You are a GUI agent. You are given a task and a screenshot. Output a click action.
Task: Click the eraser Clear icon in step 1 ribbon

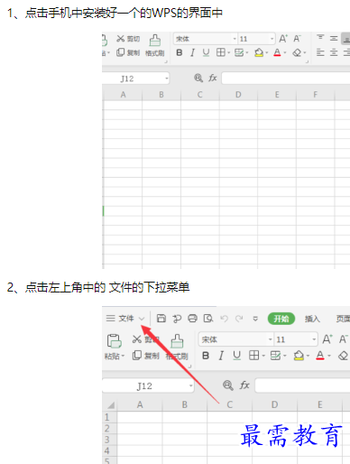click(297, 52)
